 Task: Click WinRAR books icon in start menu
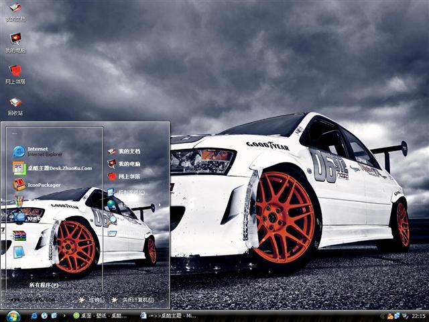pyautogui.click(x=19, y=235)
